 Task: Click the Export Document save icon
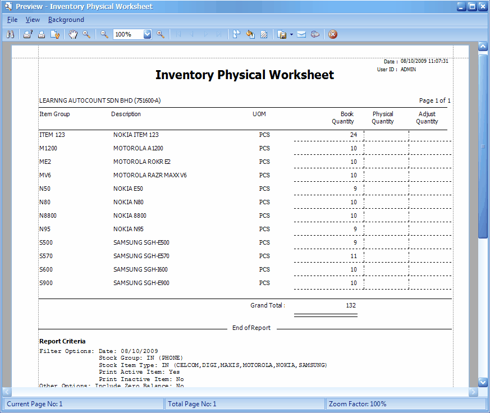pos(282,34)
